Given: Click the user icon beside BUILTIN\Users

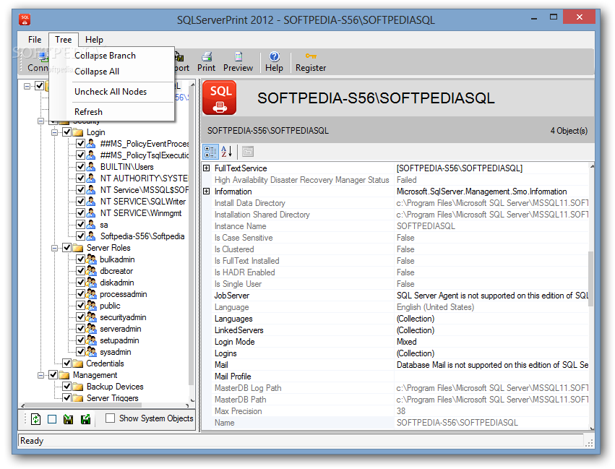Looking at the screenshot, I should coord(91,167).
